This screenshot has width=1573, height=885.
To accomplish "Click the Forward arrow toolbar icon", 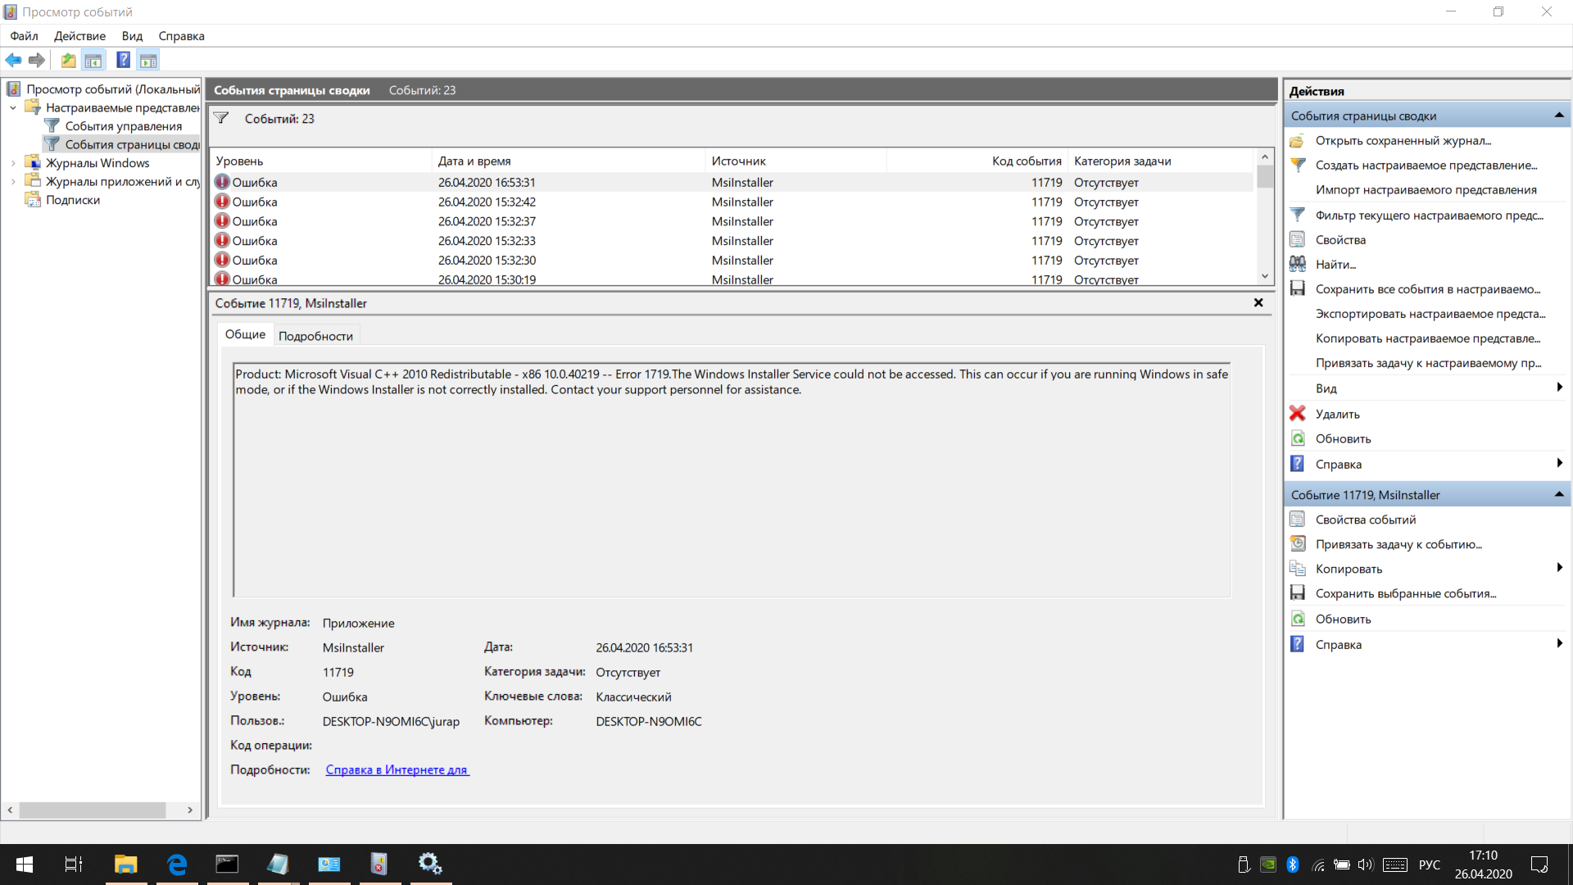I will [x=36, y=60].
